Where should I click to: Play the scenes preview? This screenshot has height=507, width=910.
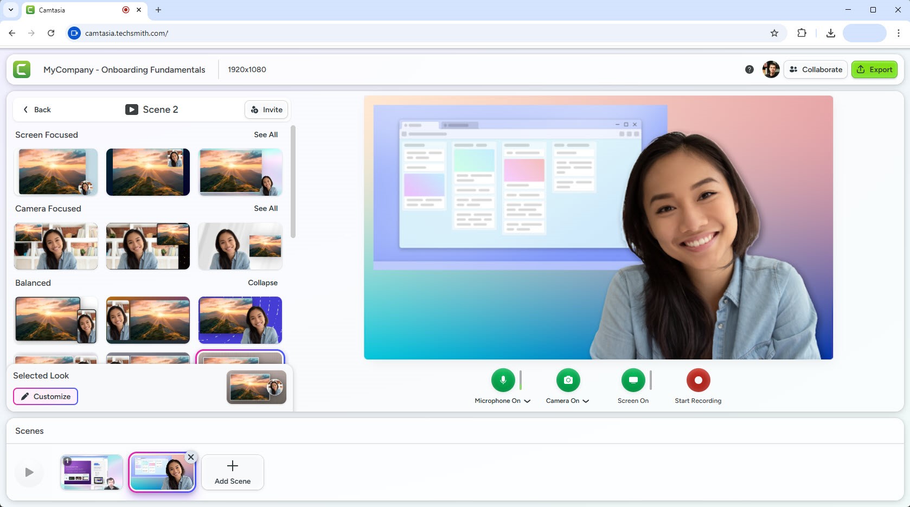coord(29,472)
